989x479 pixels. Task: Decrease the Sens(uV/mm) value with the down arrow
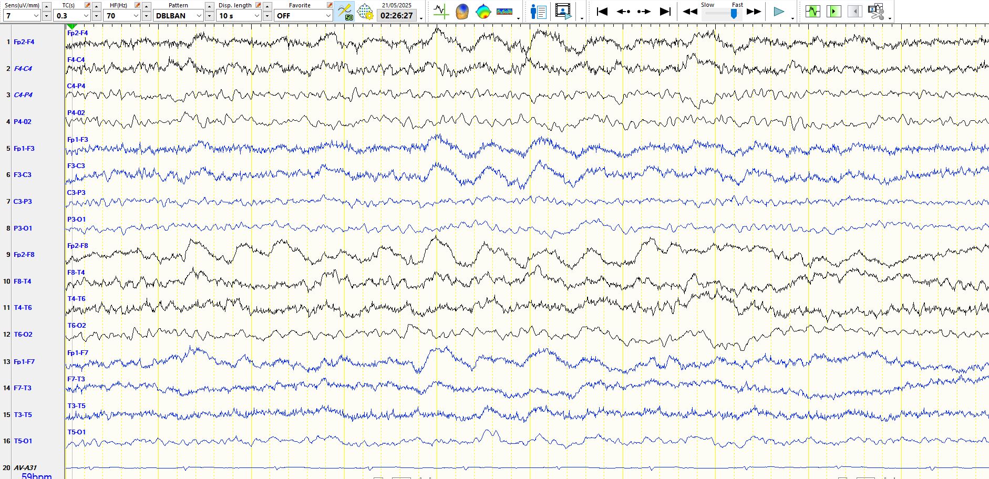point(46,16)
